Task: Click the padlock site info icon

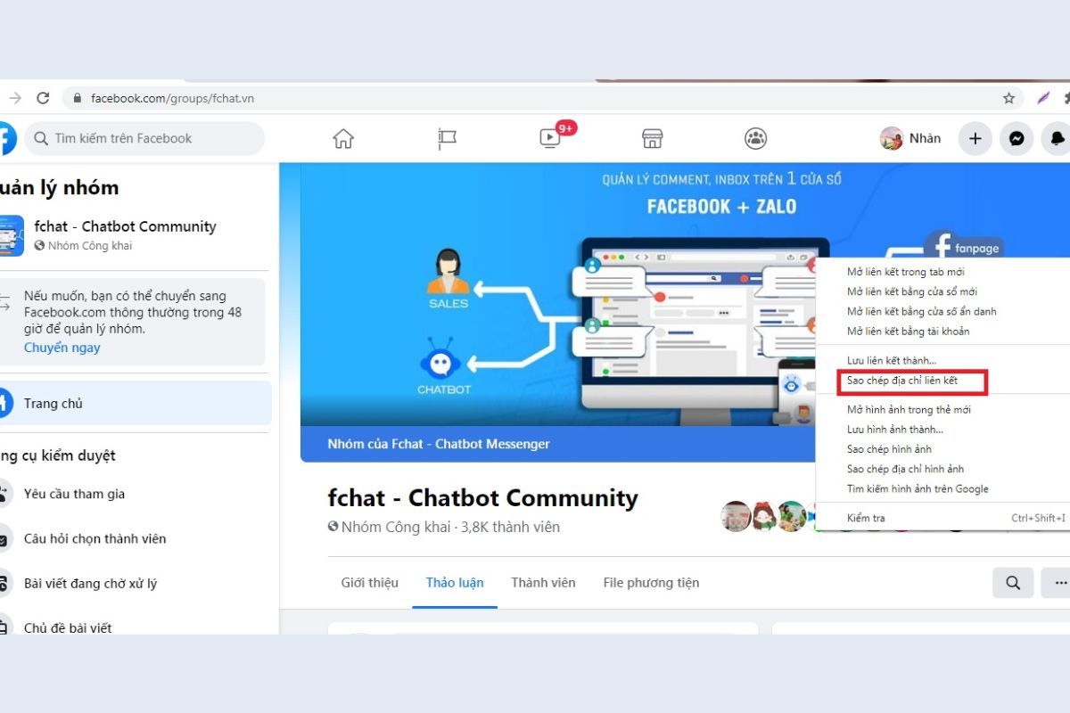Action: tap(78, 98)
